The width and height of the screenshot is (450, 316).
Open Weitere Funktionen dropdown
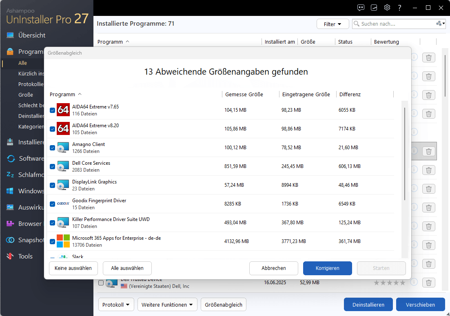[167, 305]
